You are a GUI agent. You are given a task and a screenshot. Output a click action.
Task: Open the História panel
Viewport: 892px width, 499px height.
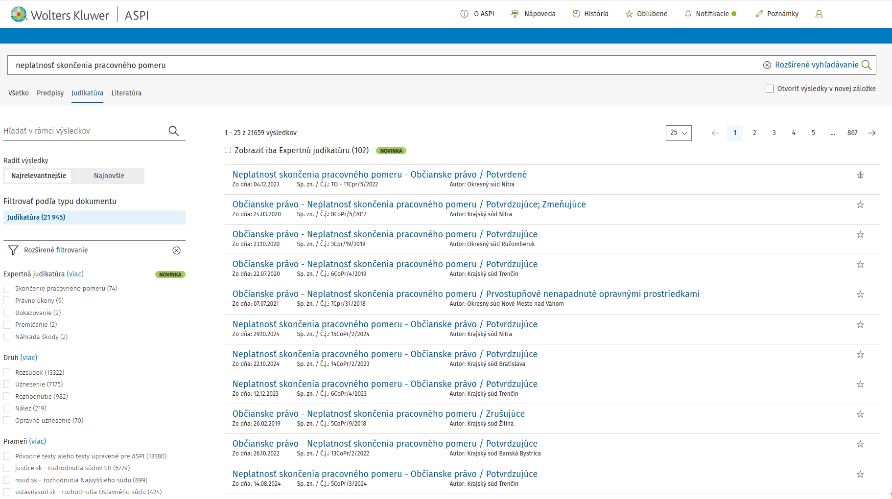tap(590, 14)
